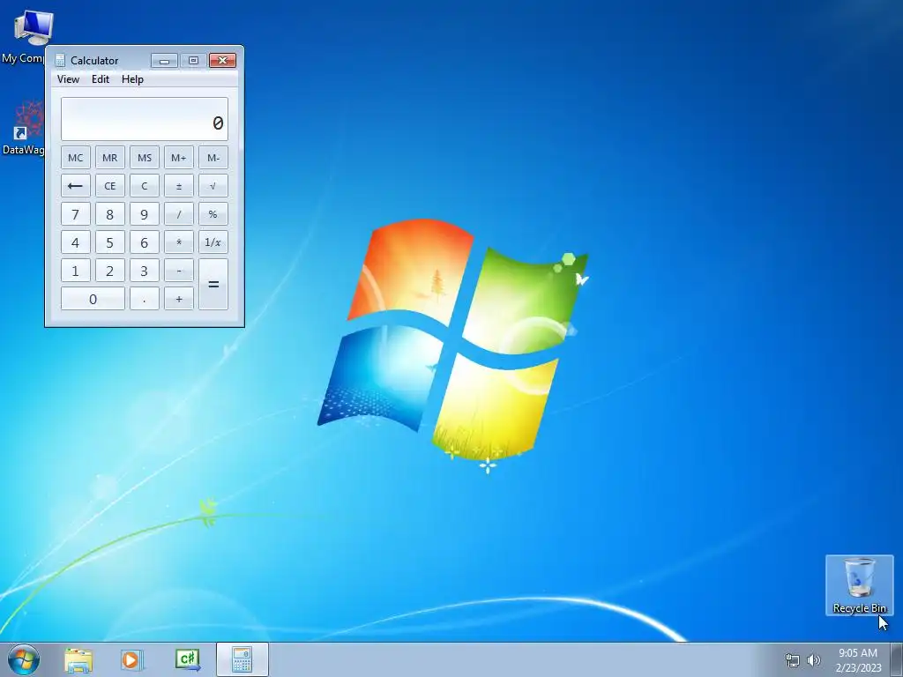Click digit 5 on calculator
This screenshot has height=677, width=903.
[x=110, y=242]
